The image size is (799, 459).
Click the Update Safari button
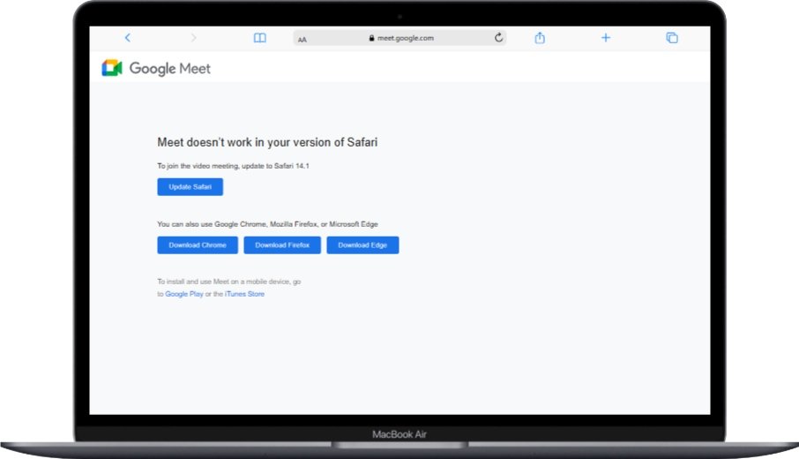point(190,186)
